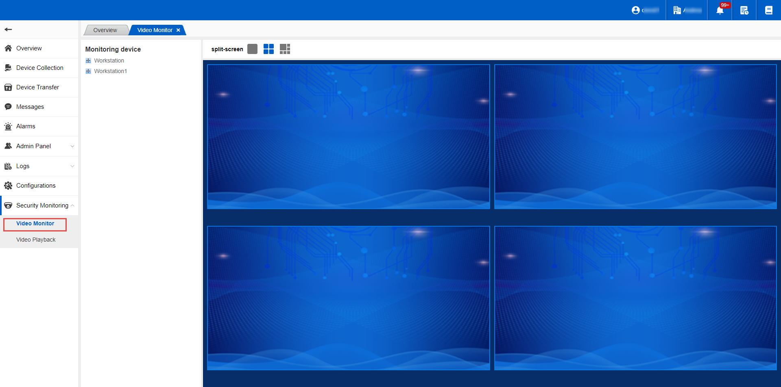Expand the Workstation1 tree node

point(88,71)
